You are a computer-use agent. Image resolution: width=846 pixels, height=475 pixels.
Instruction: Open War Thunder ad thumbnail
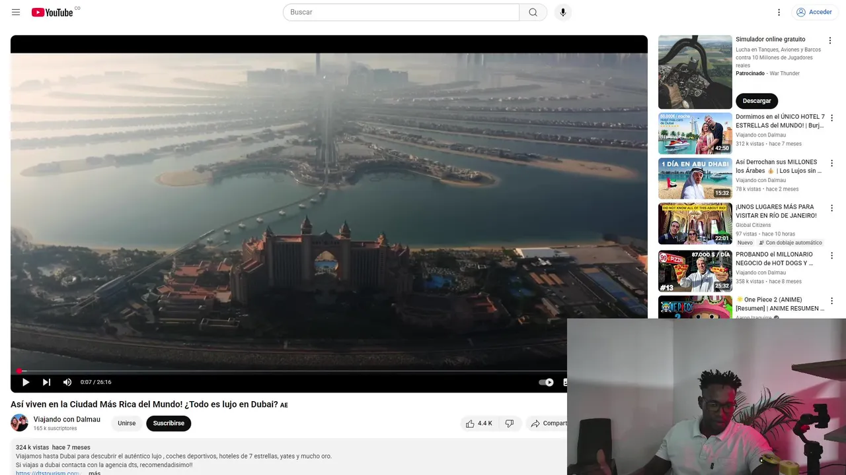click(695, 72)
